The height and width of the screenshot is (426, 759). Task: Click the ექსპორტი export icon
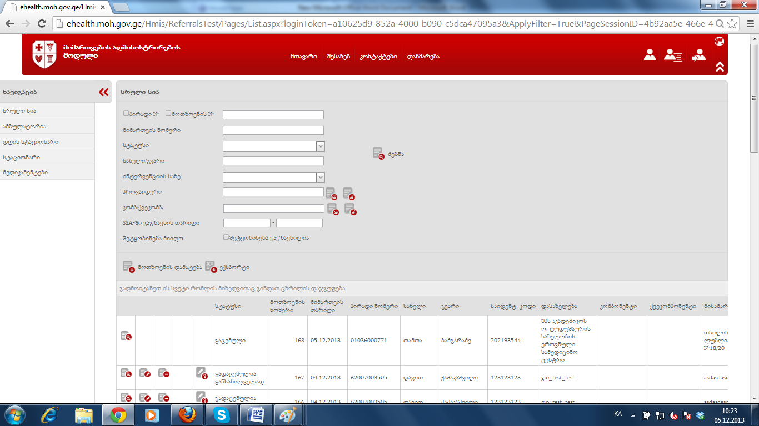coord(211,267)
